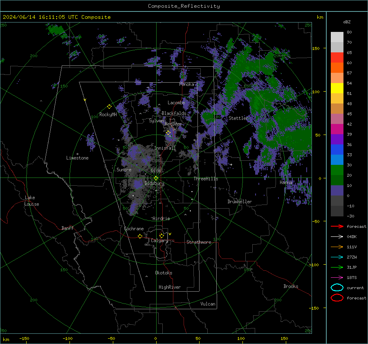Click the km unit label at top right
Image resolution: width=368 pixels, height=344 pixels.
(320, 17)
